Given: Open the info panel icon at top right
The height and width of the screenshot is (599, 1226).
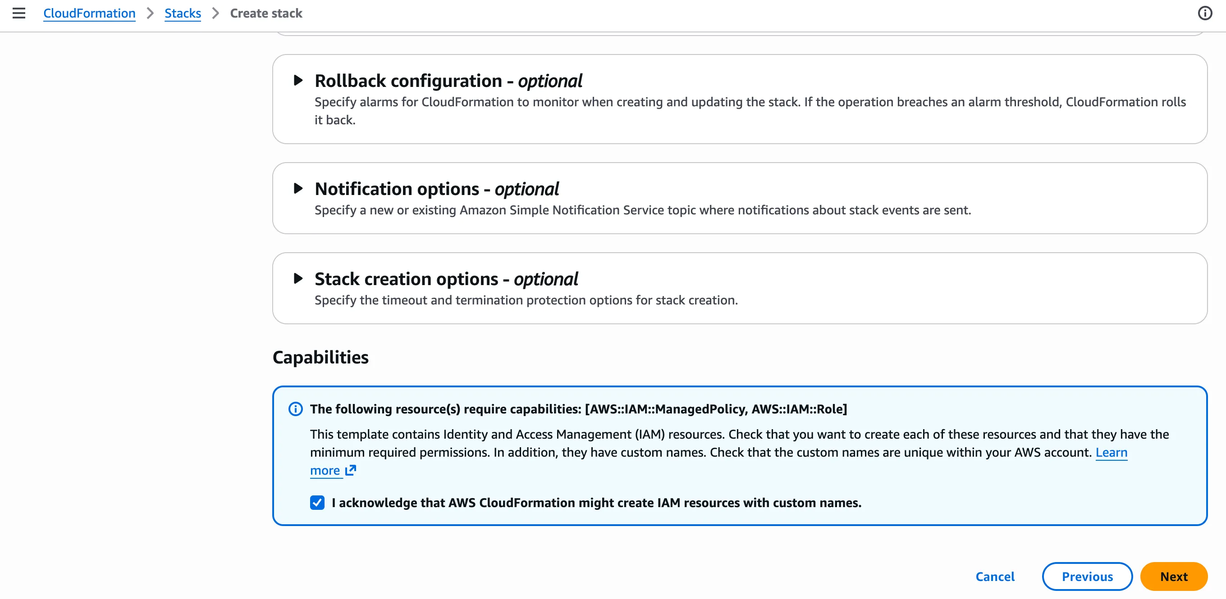Looking at the screenshot, I should tap(1204, 14).
